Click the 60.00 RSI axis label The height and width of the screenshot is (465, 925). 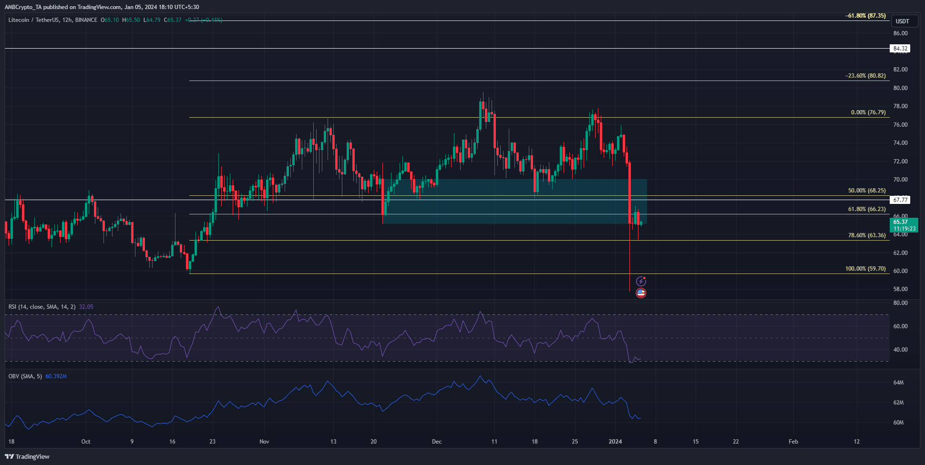[901, 326]
